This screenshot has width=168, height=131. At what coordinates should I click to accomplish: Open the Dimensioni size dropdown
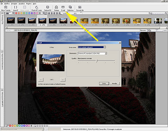point(106,53)
